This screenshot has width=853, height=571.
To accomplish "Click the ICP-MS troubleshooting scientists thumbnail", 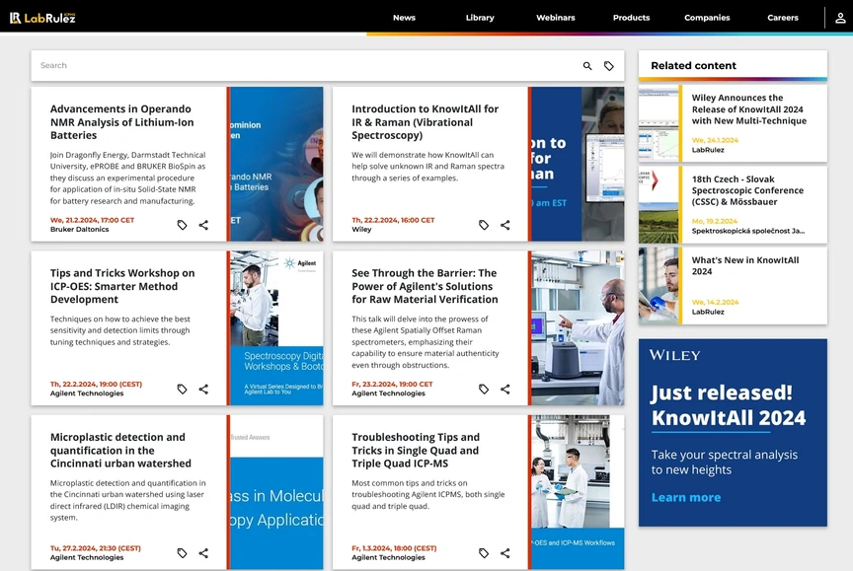I will point(578,492).
